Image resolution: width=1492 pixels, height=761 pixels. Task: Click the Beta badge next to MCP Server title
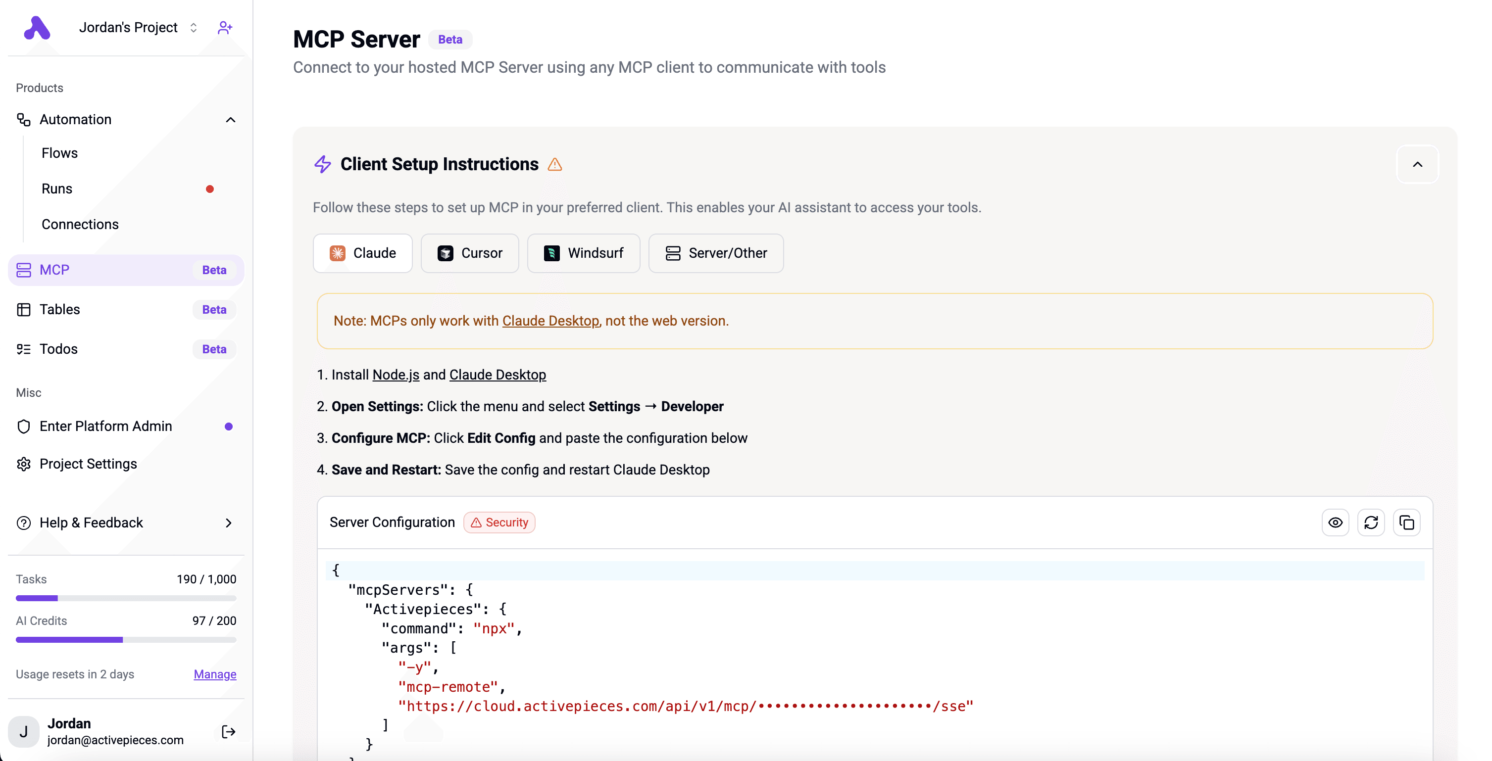450,40
